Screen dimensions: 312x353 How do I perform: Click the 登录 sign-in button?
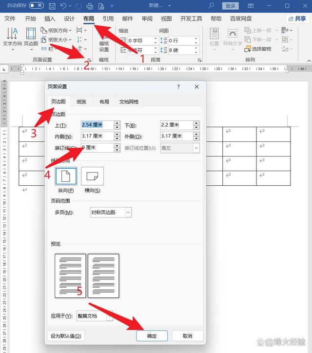(x=230, y=6)
